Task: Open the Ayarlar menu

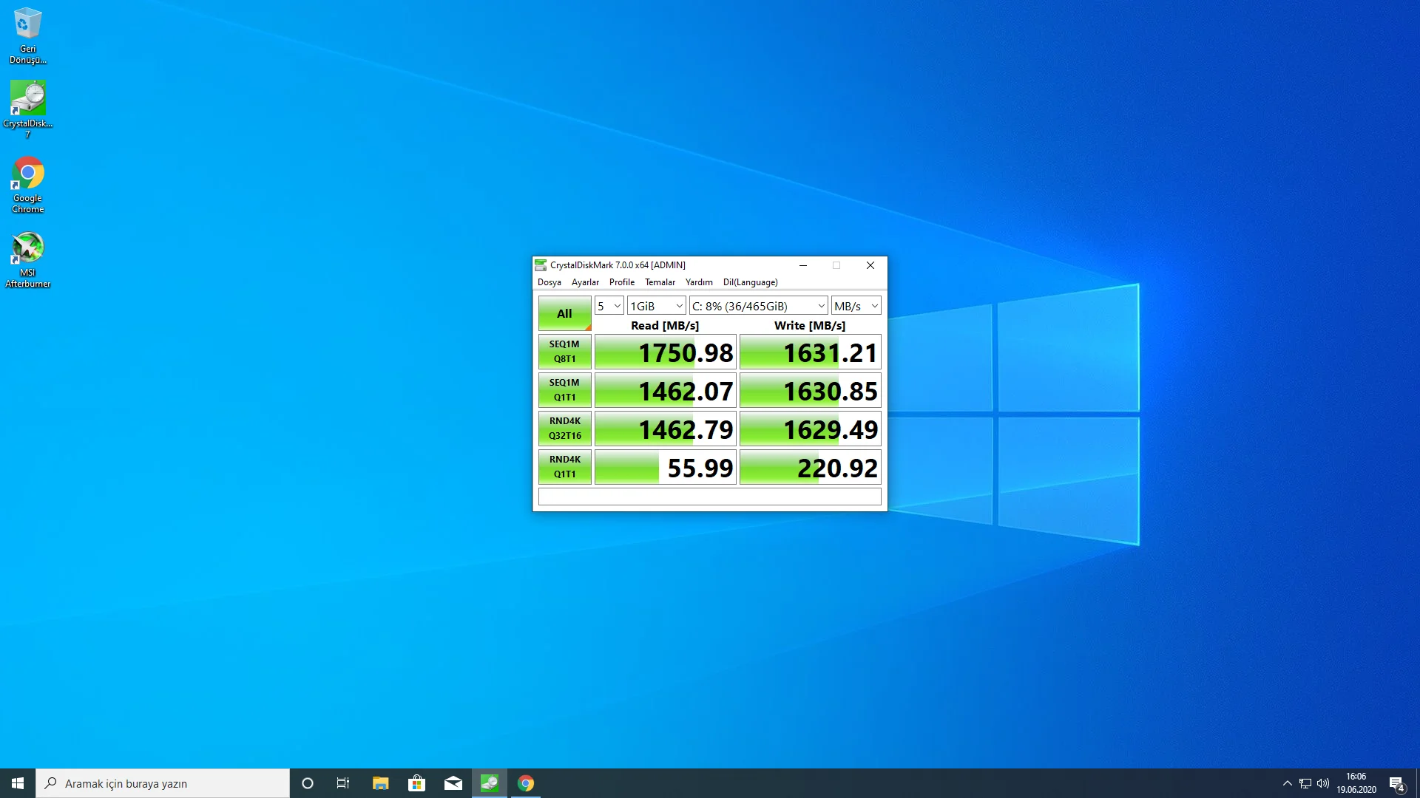Action: (585, 282)
